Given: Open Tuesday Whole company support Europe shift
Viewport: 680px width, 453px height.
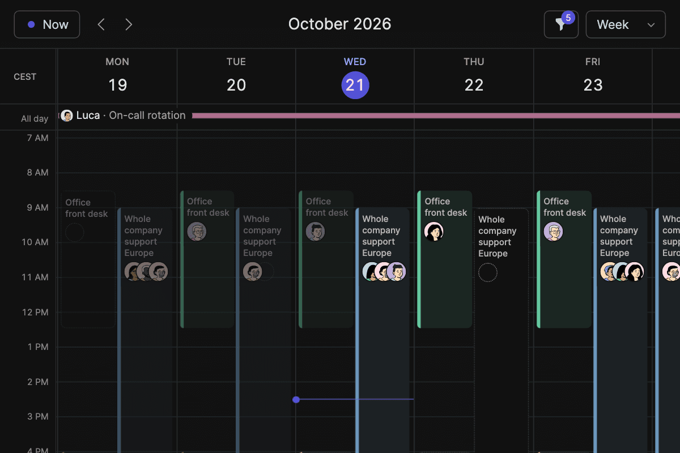Looking at the screenshot, I should point(264,331).
